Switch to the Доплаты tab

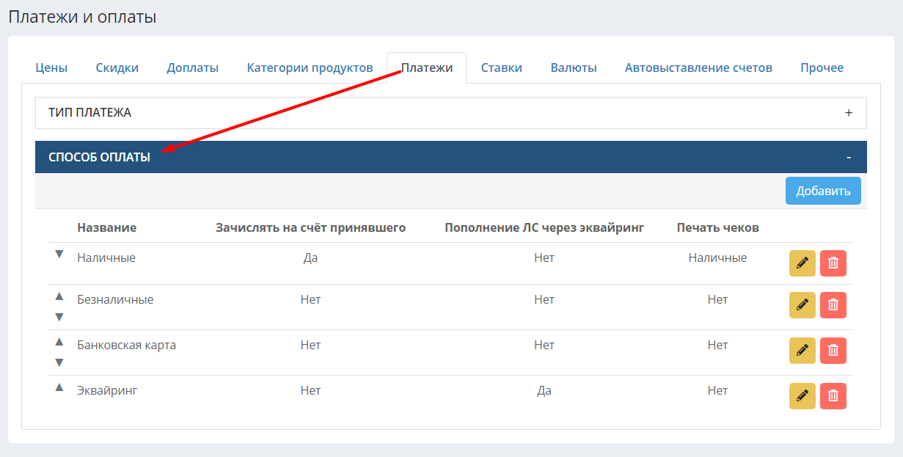click(x=193, y=67)
